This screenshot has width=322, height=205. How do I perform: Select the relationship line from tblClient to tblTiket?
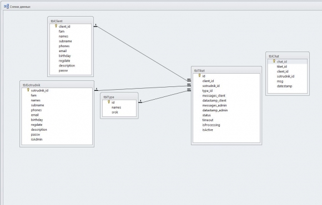coord(142,54)
